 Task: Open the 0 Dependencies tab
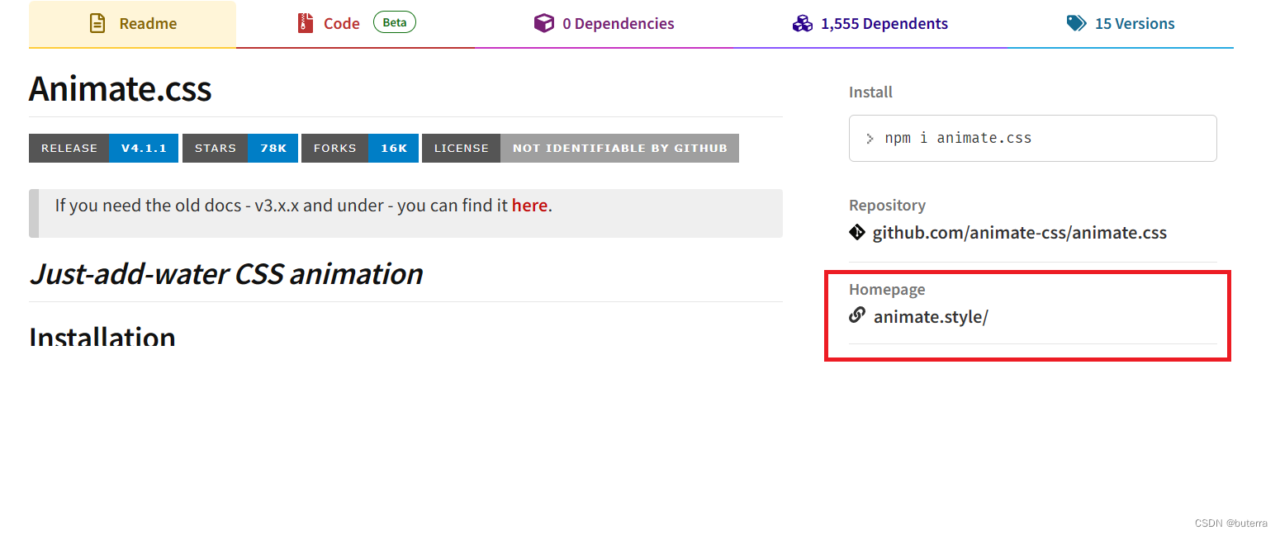[604, 24]
